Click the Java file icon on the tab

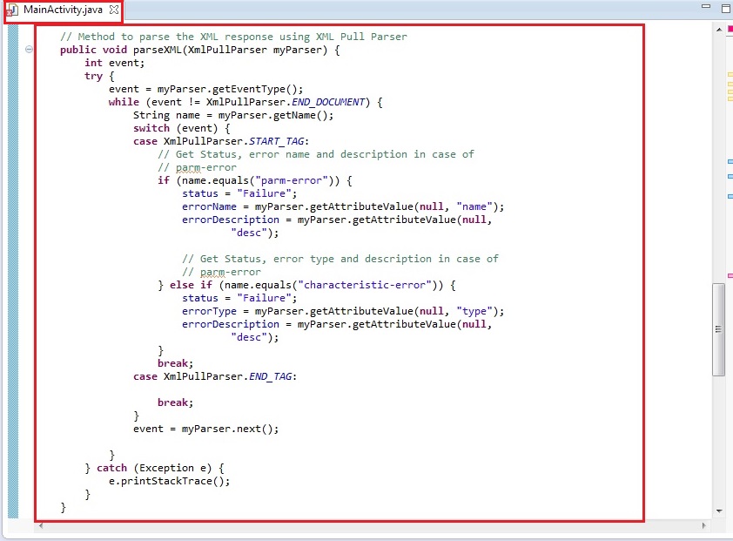point(12,10)
